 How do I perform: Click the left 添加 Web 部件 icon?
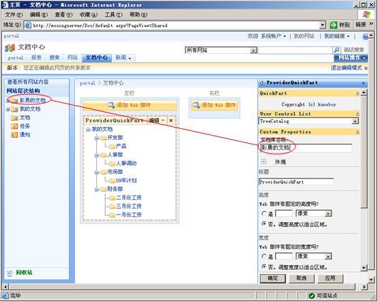click(111, 105)
